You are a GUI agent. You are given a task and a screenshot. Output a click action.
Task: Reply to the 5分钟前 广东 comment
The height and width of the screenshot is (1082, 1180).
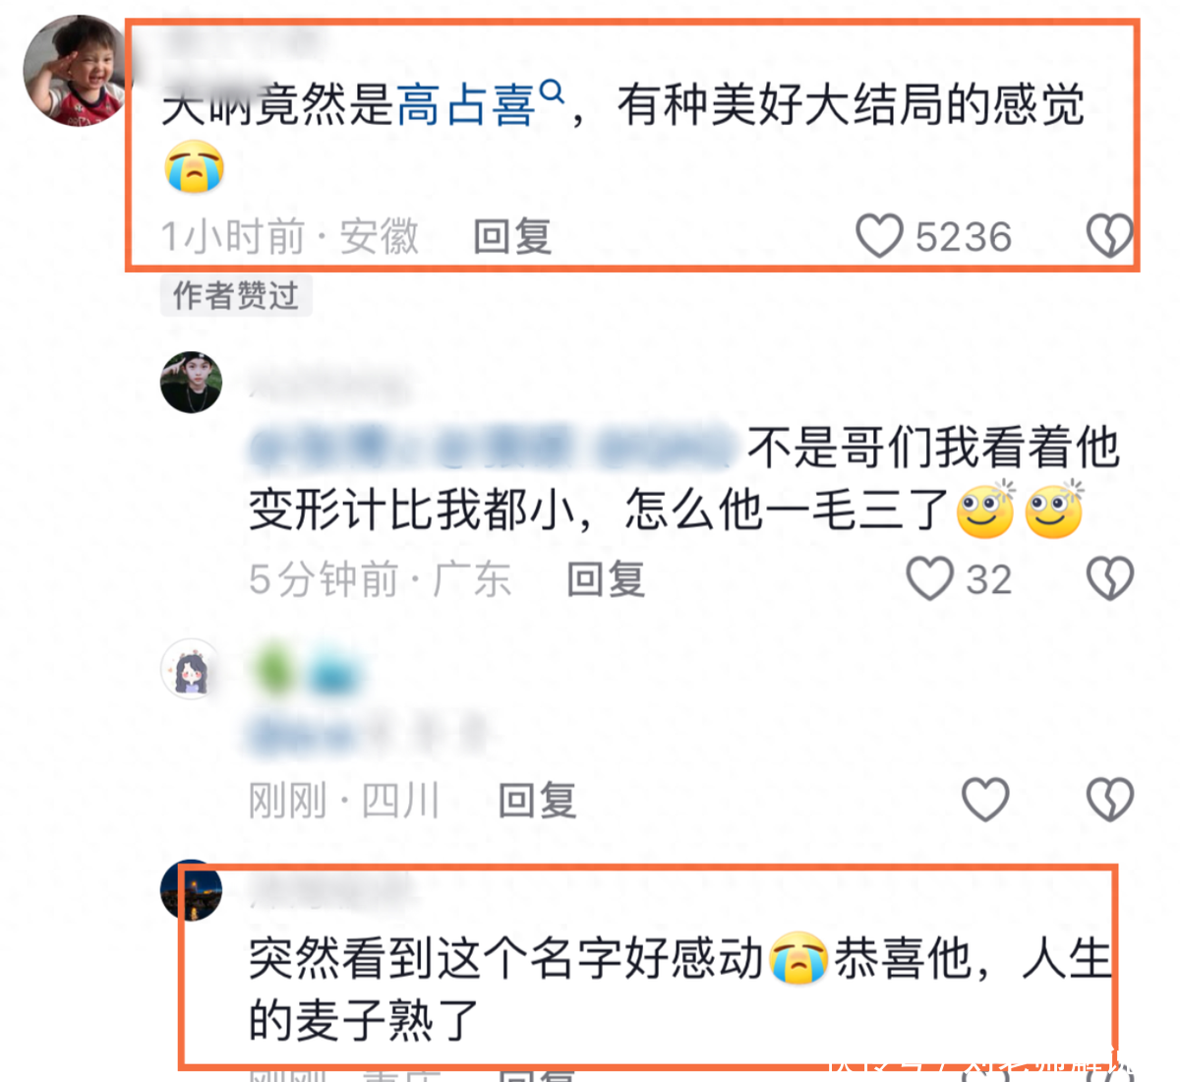(x=606, y=579)
